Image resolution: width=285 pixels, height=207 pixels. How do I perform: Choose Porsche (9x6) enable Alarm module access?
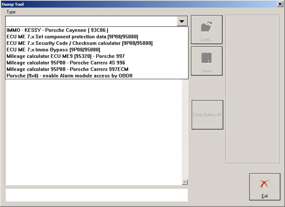click(x=69, y=76)
